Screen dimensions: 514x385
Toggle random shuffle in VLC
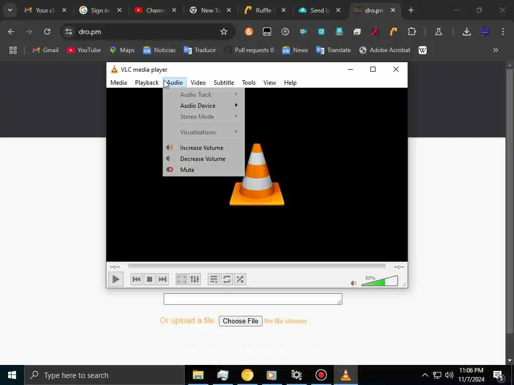coord(240,279)
